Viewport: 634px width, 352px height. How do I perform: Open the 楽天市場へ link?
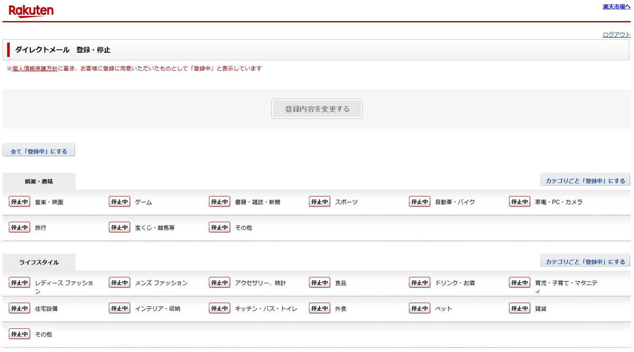click(x=616, y=7)
